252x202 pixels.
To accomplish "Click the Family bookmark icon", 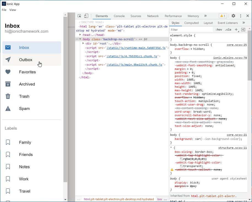I will pyautogui.click(x=8, y=142).
